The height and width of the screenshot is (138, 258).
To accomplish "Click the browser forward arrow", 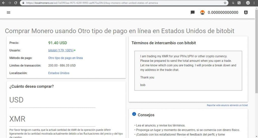I will [x=10, y=3].
